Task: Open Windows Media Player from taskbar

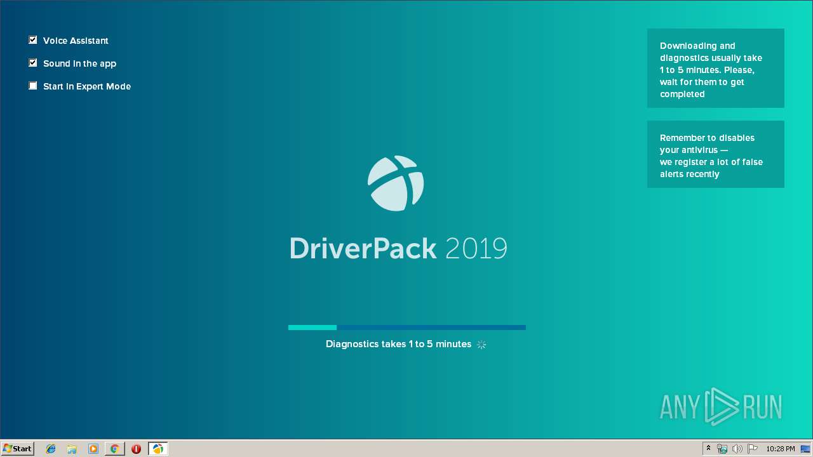Action: [93, 449]
